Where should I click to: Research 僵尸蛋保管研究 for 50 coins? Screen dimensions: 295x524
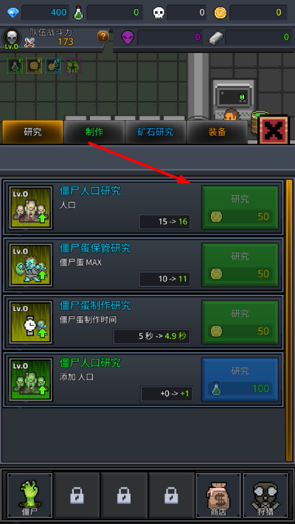240,265
